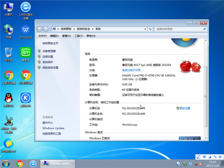This screenshot has height=168, width=224.
Task: Click the volume muted tray icon
Action: tap(201, 164)
